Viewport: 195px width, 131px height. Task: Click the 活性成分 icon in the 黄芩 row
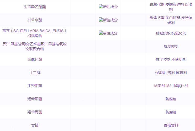coord(108,33)
